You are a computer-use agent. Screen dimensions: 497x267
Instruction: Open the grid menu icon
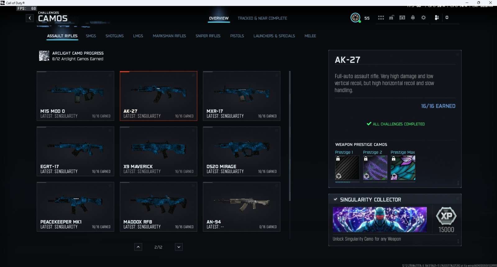pos(381,18)
